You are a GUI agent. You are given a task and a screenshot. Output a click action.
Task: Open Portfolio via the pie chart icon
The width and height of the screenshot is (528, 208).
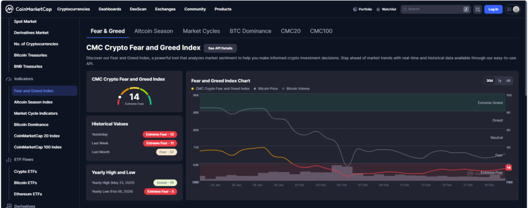point(355,9)
